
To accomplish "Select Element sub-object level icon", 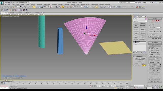I will 159,21.
